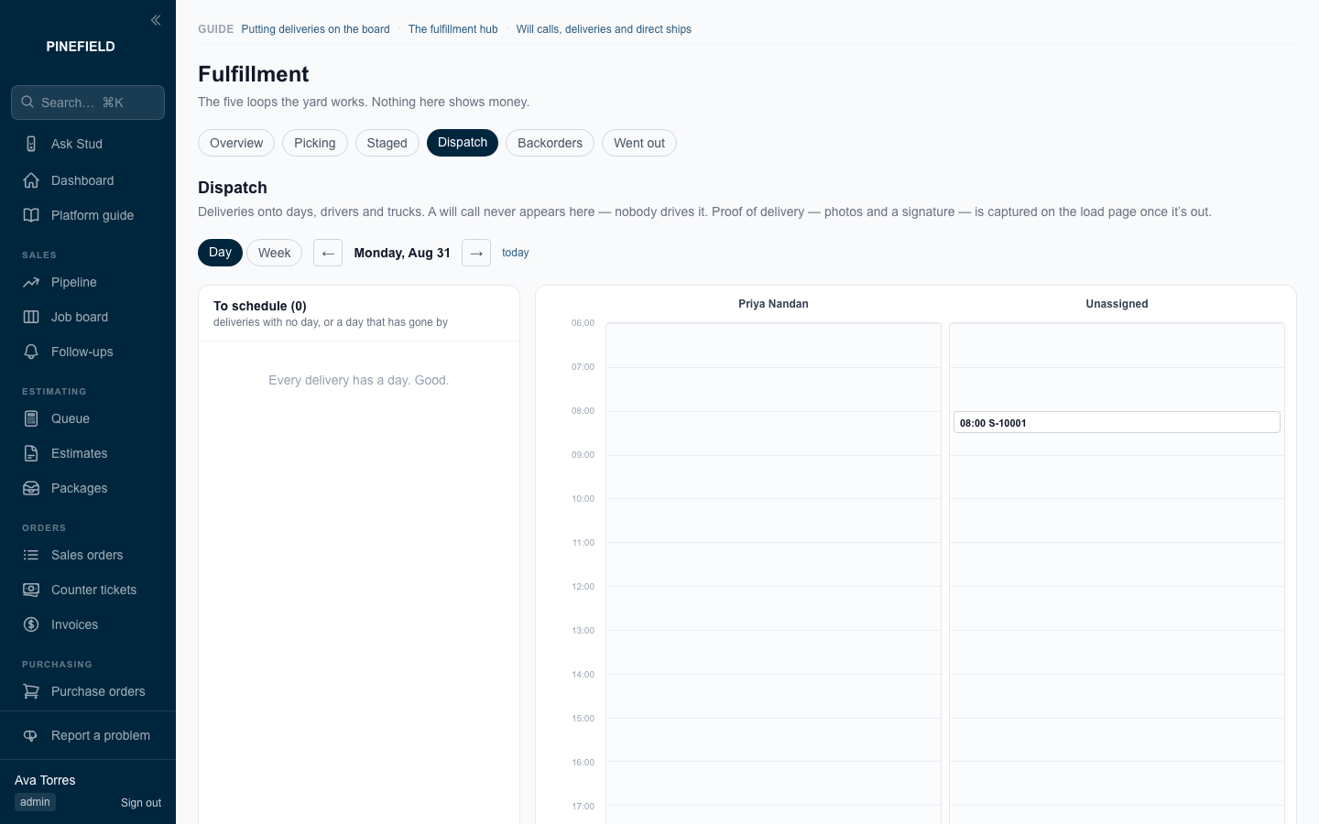Image resolution: width=1319 pixels, height=824 pixels.
Task: Open the estimating Queue
Action: (x=88, y=418)
